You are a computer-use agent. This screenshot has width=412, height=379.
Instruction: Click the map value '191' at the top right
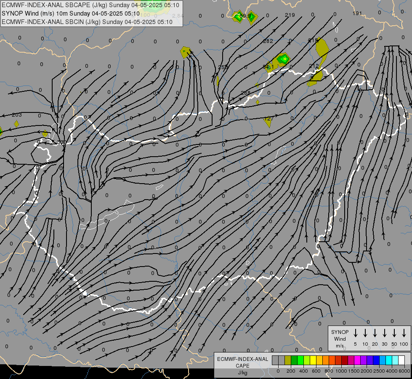357,13
